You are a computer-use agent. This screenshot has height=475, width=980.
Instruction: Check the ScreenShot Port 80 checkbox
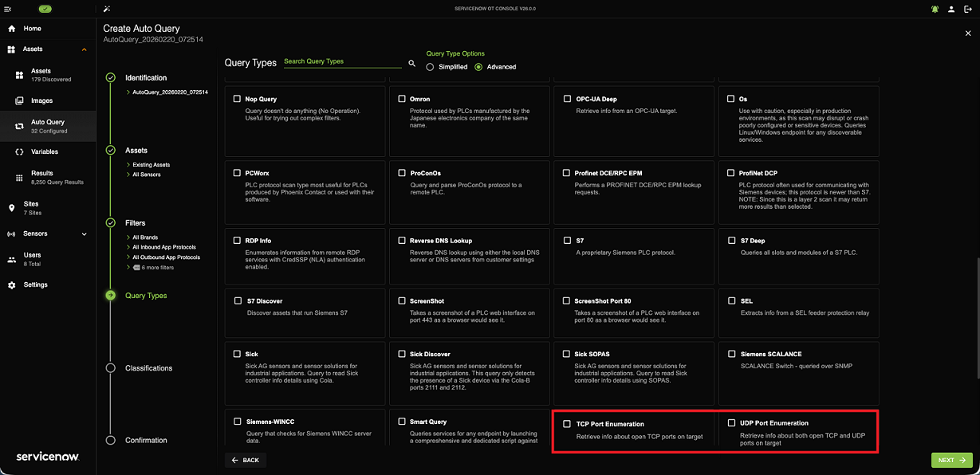[x=567, y=301]
